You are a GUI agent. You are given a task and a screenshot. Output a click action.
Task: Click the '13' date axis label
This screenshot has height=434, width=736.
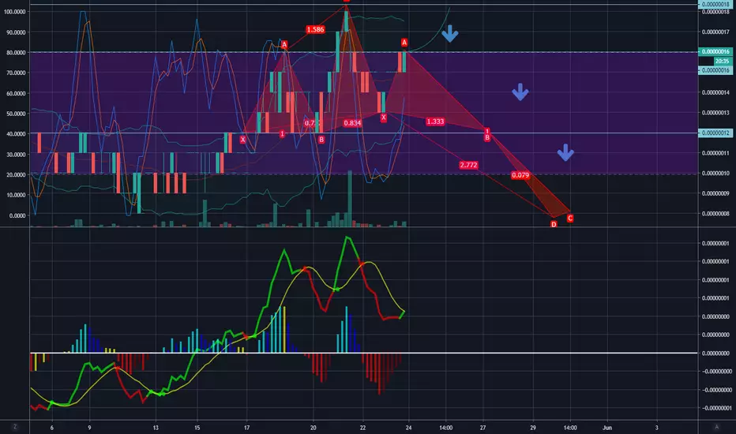coord(156,428)
